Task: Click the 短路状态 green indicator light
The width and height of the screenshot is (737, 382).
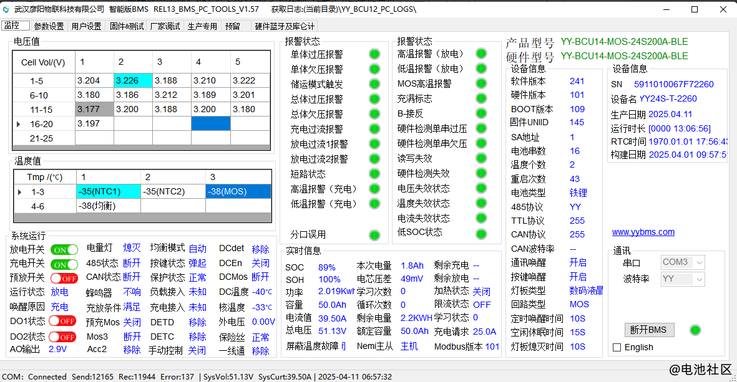Action: click(374, 174)
